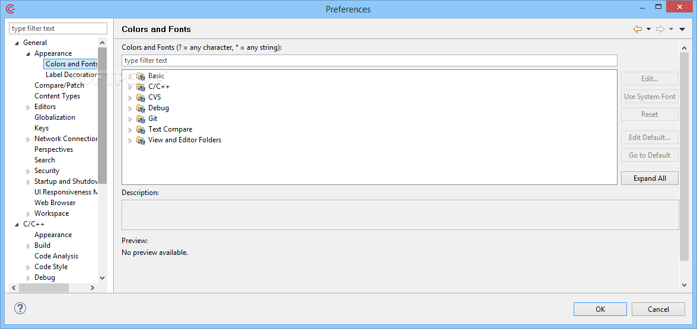
Task: Click the Use System Font button
Action: (x=650, y=97)
